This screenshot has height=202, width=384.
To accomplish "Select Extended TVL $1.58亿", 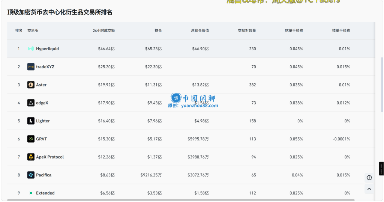I will click(x=201, y=193).
